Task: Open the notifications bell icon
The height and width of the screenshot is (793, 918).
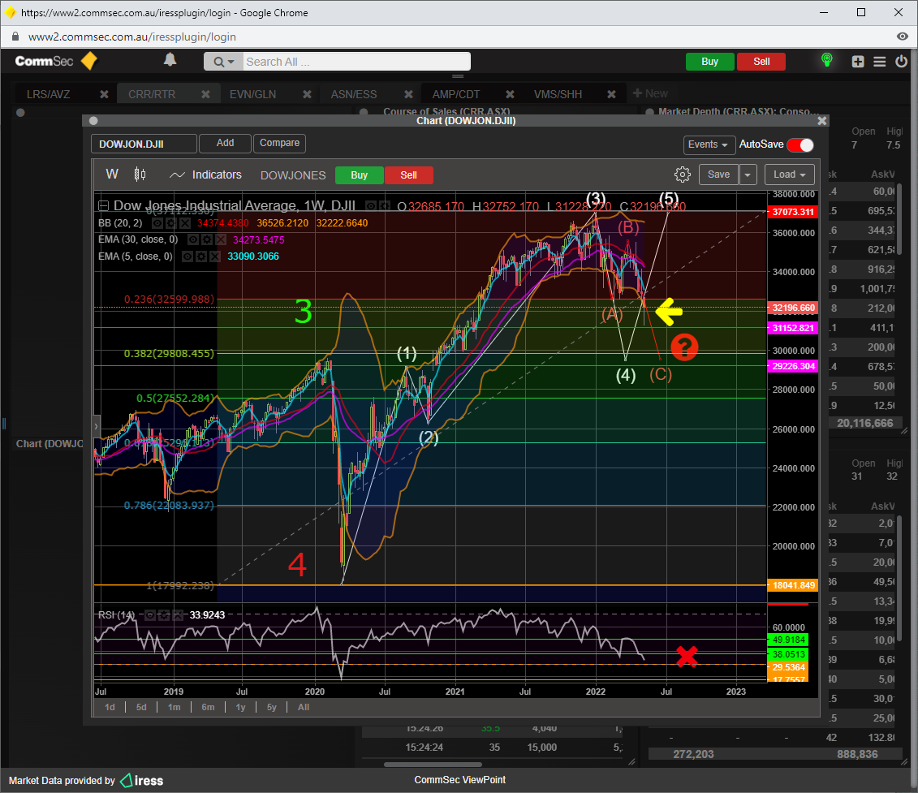Action: [170, 60]
